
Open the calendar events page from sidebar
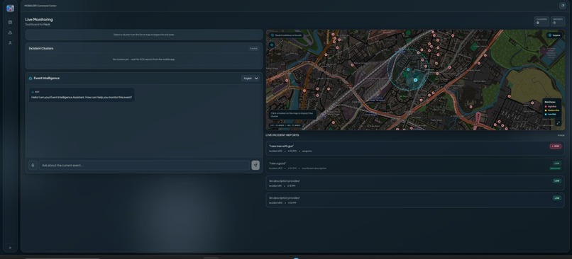tap(10, 22)
